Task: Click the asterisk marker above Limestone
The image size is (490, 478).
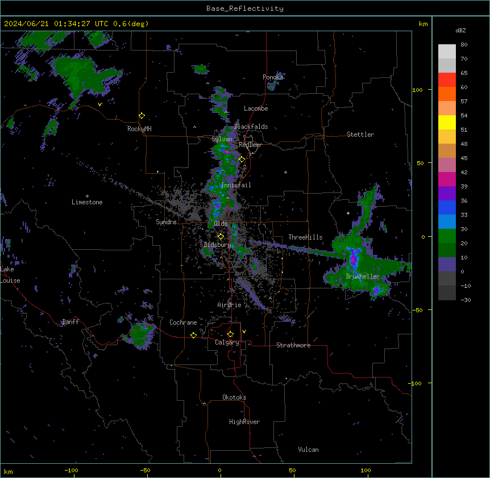Action: (87, 196)
